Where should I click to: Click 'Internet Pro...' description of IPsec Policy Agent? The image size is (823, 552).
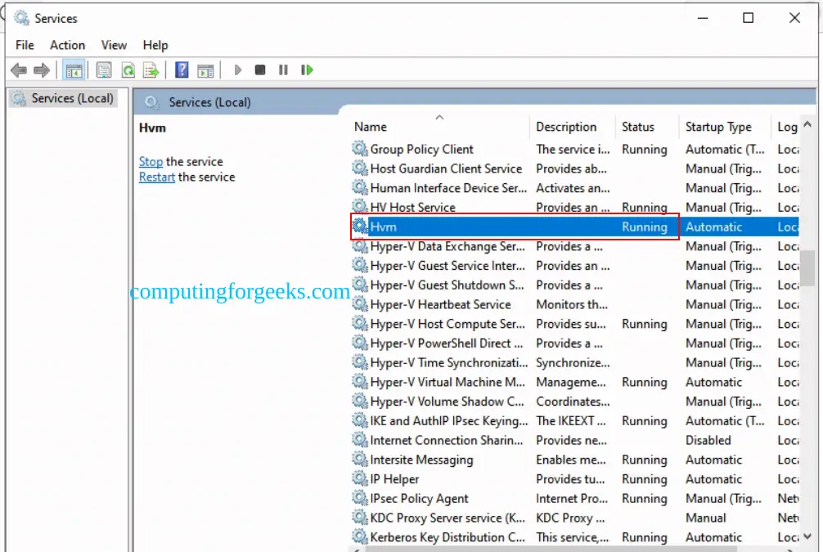(x=572, y=499)
